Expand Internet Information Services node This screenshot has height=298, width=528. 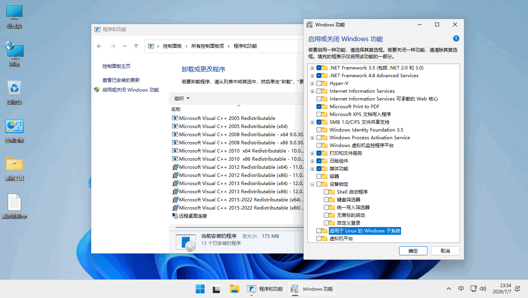pos(312,91)
